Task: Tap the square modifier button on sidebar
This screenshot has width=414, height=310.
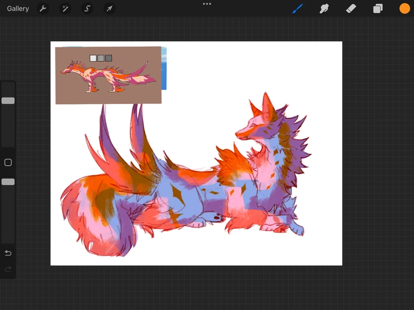Action: point(8,163)
